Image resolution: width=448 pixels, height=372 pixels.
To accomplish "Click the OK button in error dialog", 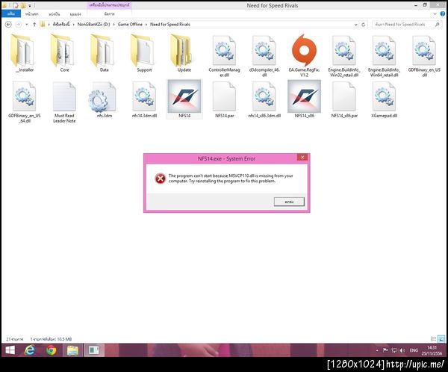I will 289,202.
